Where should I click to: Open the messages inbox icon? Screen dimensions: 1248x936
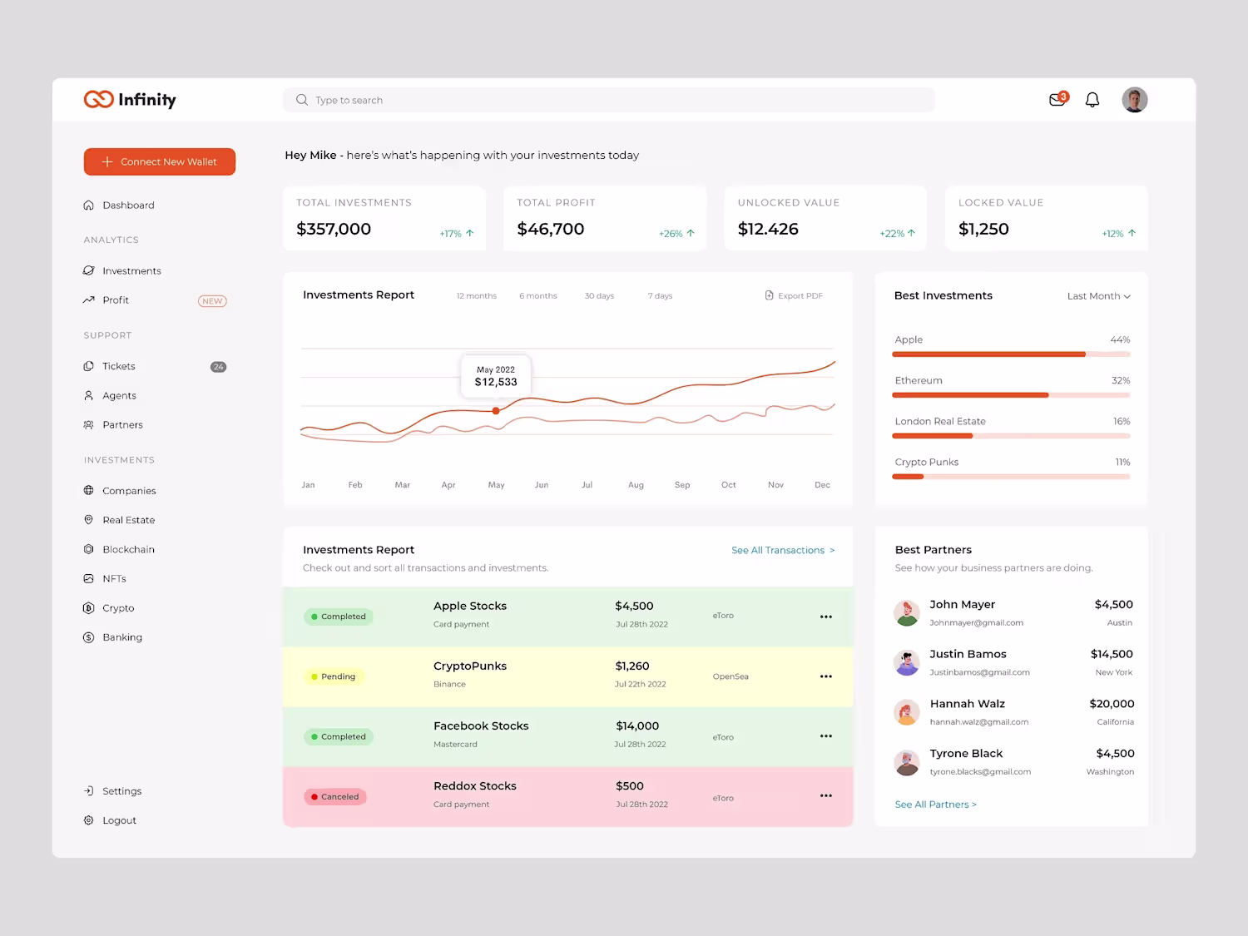point(1058,99)
